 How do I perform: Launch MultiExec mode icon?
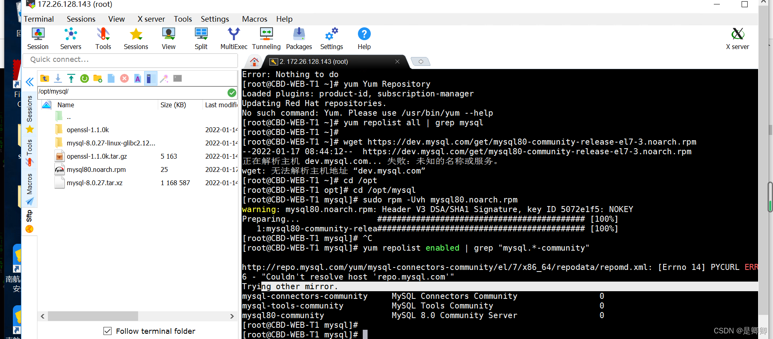(x=234, y=39)
